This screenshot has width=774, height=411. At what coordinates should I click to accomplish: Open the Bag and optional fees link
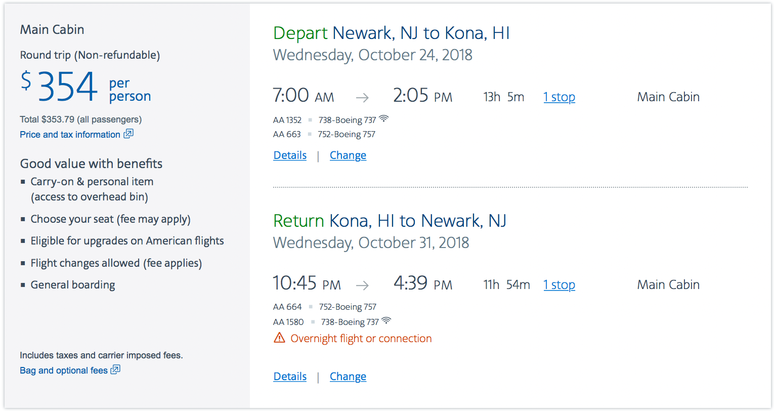(63, 371)
